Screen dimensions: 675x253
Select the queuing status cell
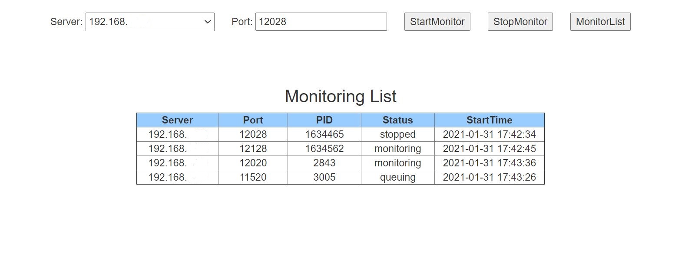pos(397,177)
